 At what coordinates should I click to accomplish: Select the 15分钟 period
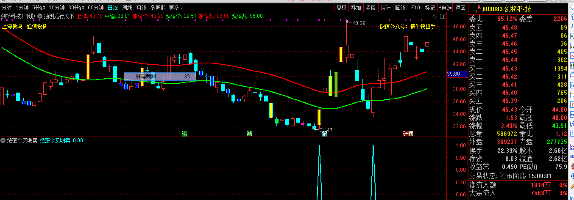pyautogui.click(x=56, y=8)
